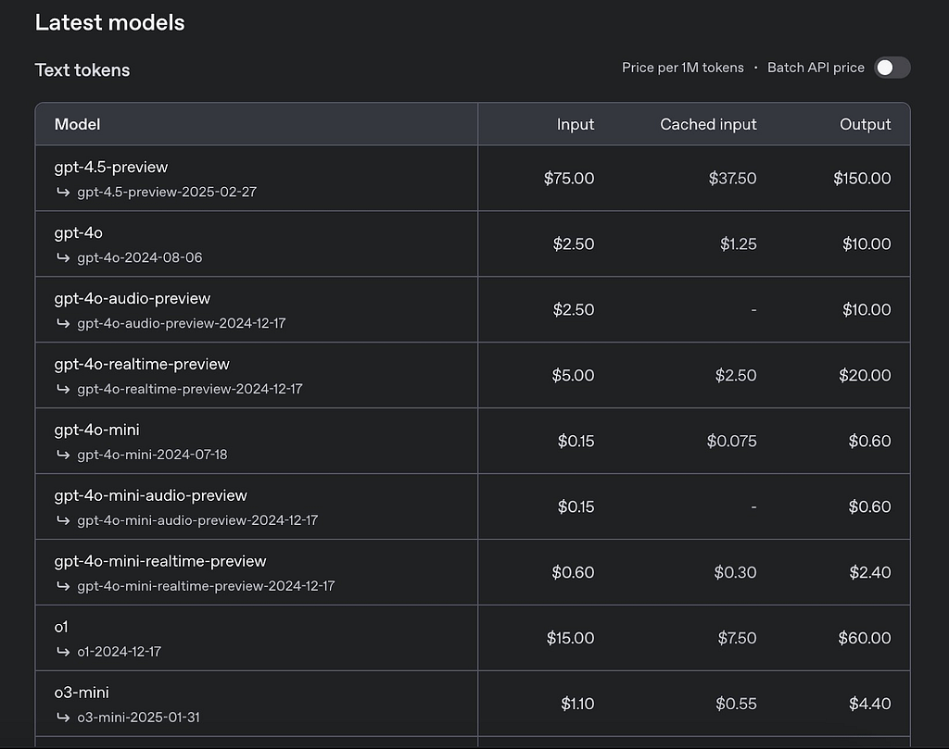
Task: Click the arrow icon beside o3-mini-2025-01-31
Action: pos(63,718)
